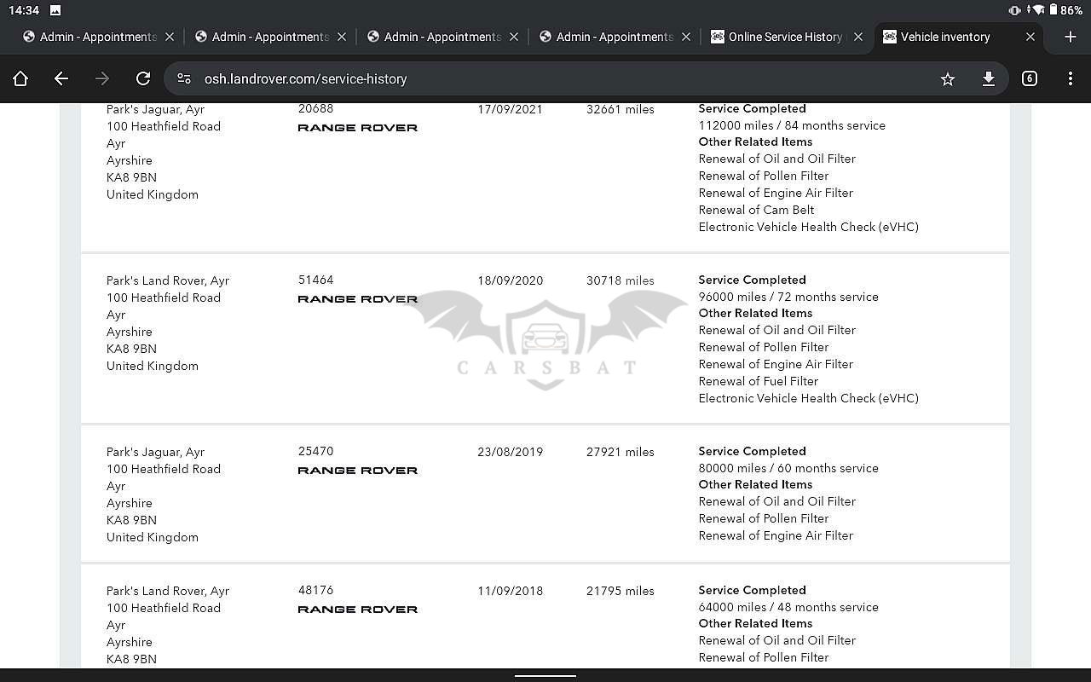Click Range Rover logo under 51464
Viewport: 1091px width, 682px height.
click(x=357, y=299)
